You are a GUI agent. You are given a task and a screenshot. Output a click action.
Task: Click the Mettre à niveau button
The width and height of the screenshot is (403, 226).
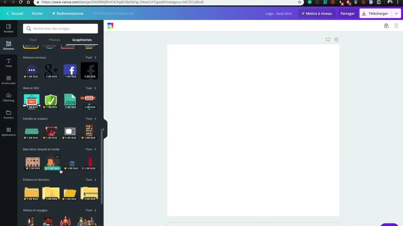[x=316, y=13]
